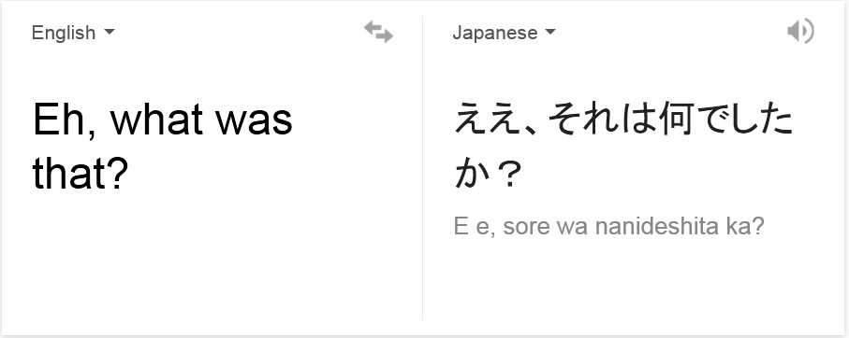The image size is (849, 338).
Task: Click the word "what" in source text
Action: tap(159, 120)
